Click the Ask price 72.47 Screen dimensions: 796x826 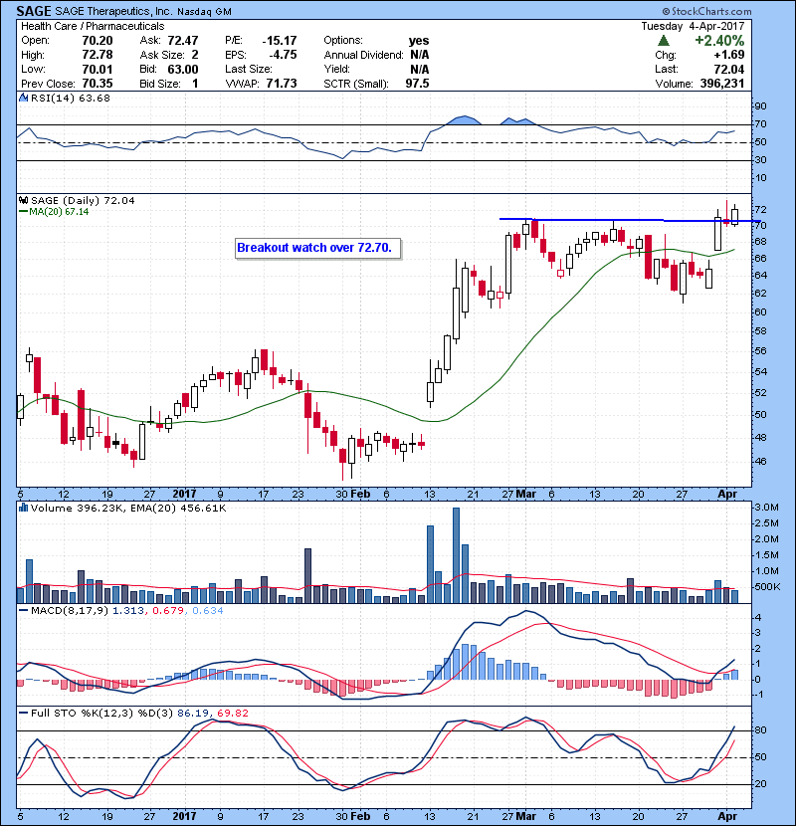(183, 41)
